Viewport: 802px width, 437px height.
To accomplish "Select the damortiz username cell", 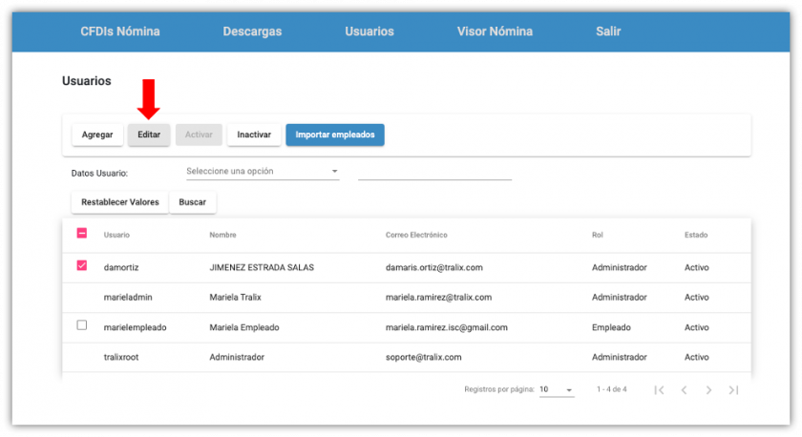I will [121, 268].
